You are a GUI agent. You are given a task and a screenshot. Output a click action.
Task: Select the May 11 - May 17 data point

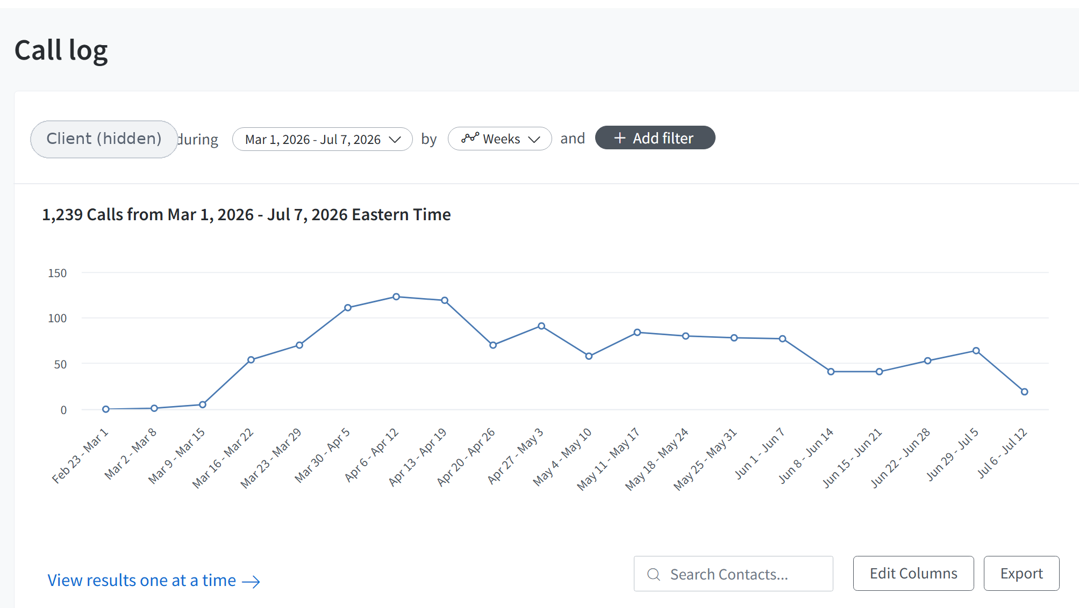tap(637, 332)
